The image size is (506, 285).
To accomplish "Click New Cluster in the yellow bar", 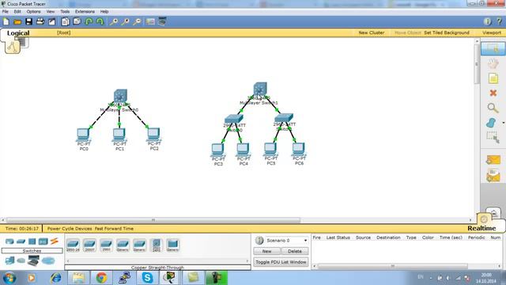I will click(372, 32).
